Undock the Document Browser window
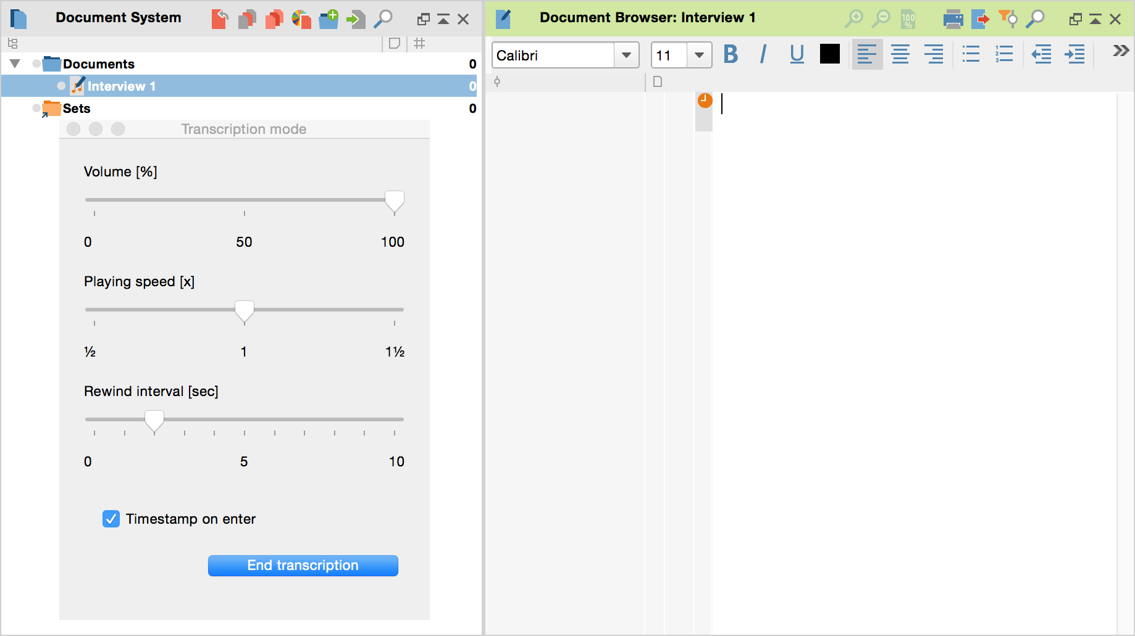 tap(1076, 19)
